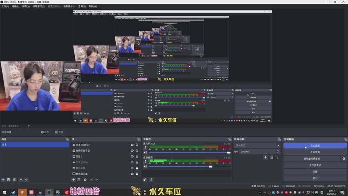Show the hidden 文本 (GDI+) source
This screenshot has width=348, height=196.
click(x=132, y=162)
